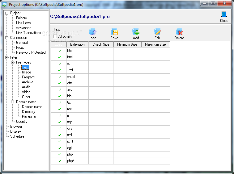Image resolution: width=234 pixels, height=174 pixels.
Task: Toggle the All others checkbox
Action: 55,36
